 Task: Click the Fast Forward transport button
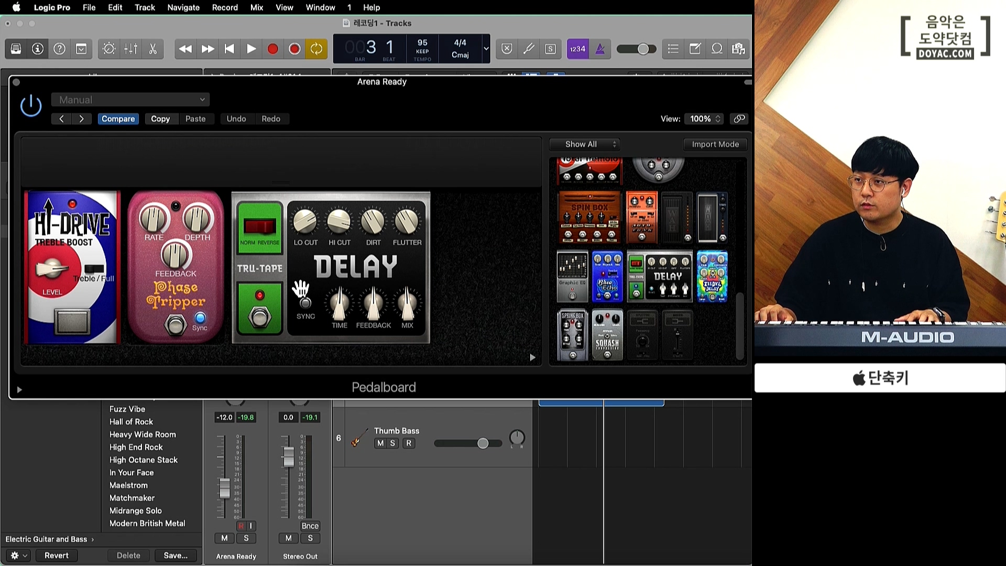coord(207,49)
